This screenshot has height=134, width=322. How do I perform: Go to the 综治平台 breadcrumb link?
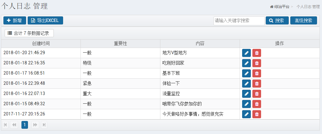tap(280, 7)
